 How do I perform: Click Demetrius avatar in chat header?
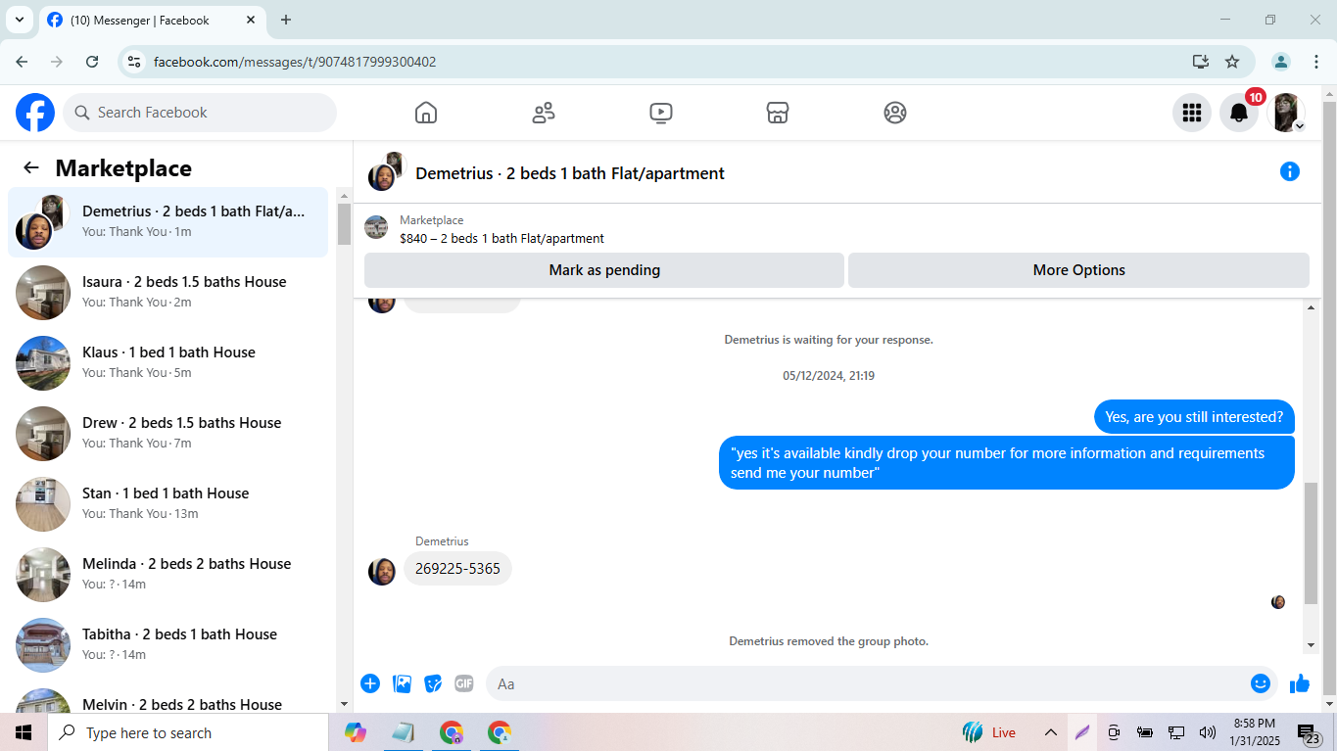pyautogui.click(x=385, y=171)
